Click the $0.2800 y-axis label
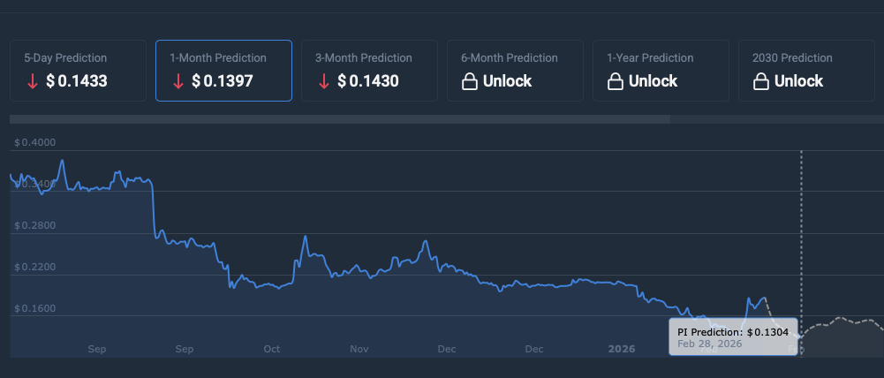 tap(35, 226)
